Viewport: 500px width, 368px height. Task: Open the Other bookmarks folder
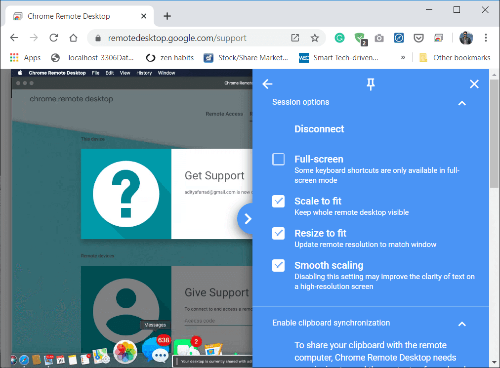coord(455,58)
